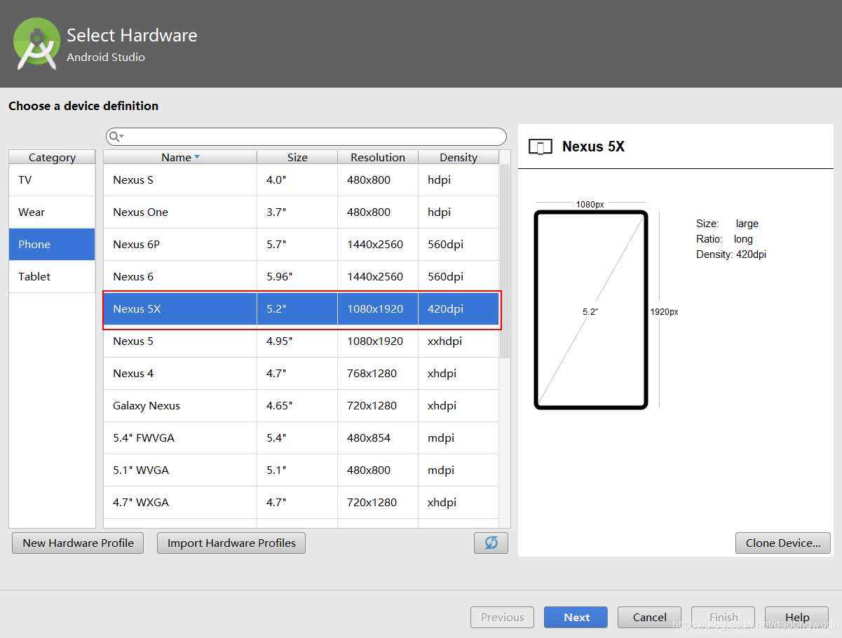Image resolution: width=842 pixels, height=638 pixels.
Task: Sort by Size column header
Action: (x=297, y=157)
